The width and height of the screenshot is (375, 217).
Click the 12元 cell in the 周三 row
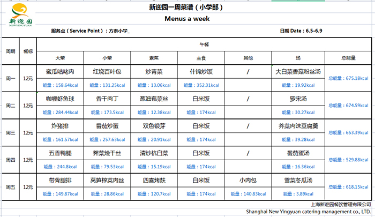28,133
